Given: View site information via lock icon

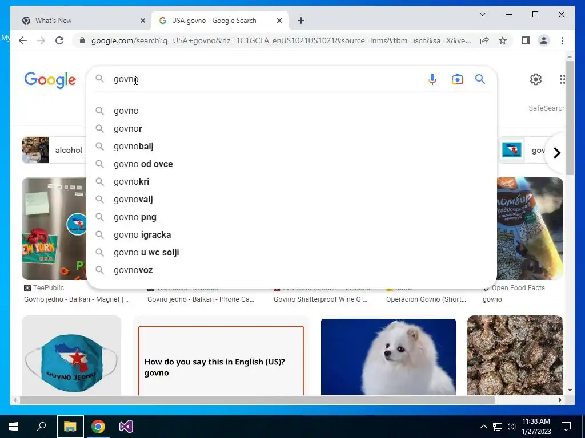Looking at the screenshot, I should [x=82, y=40].
